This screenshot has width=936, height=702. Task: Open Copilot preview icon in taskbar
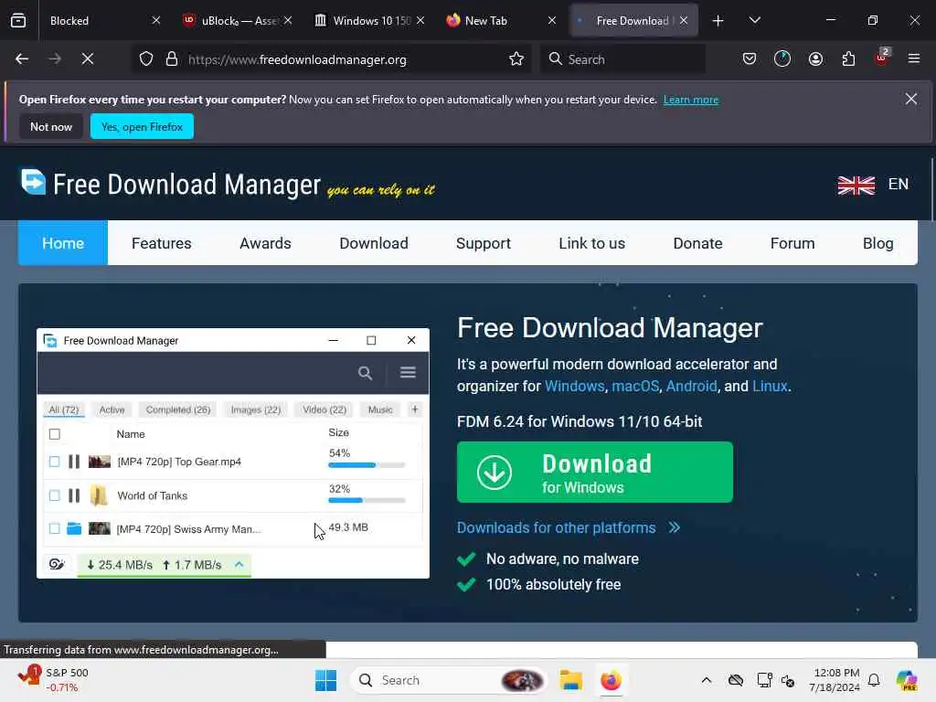point(907,680)
